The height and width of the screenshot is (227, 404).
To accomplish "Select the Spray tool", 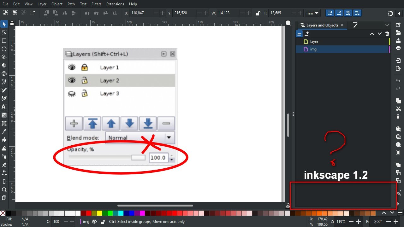I will pos(4,156).
